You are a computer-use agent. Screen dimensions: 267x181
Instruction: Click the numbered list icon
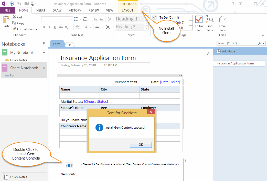click(85, 19)
